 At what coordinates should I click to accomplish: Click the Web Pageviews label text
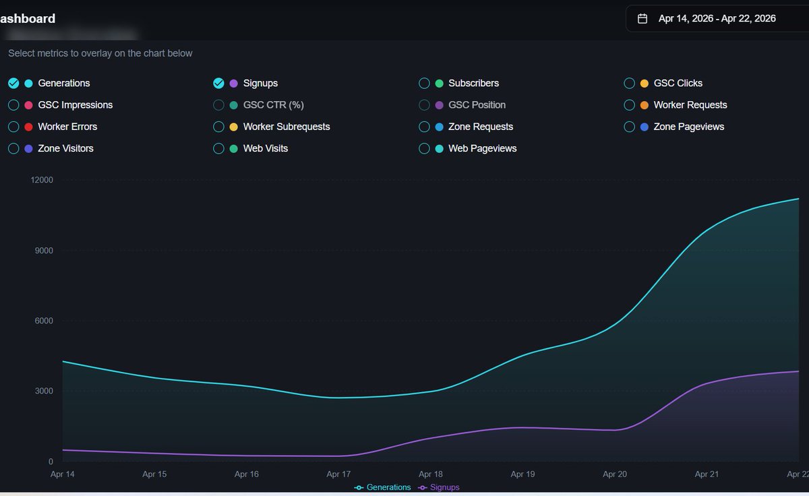[x=483, y=148]
